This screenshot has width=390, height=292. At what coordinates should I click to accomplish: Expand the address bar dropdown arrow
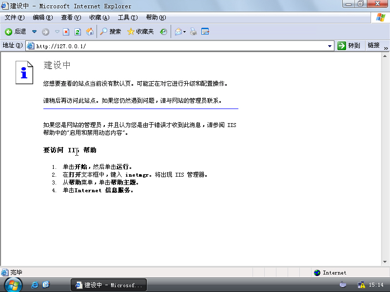(x=330, y=46)
